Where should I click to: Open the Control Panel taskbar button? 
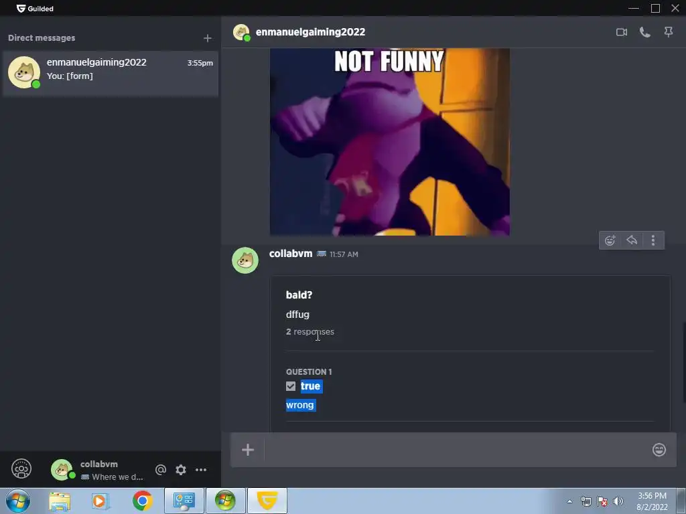click(x=184, y=501)
